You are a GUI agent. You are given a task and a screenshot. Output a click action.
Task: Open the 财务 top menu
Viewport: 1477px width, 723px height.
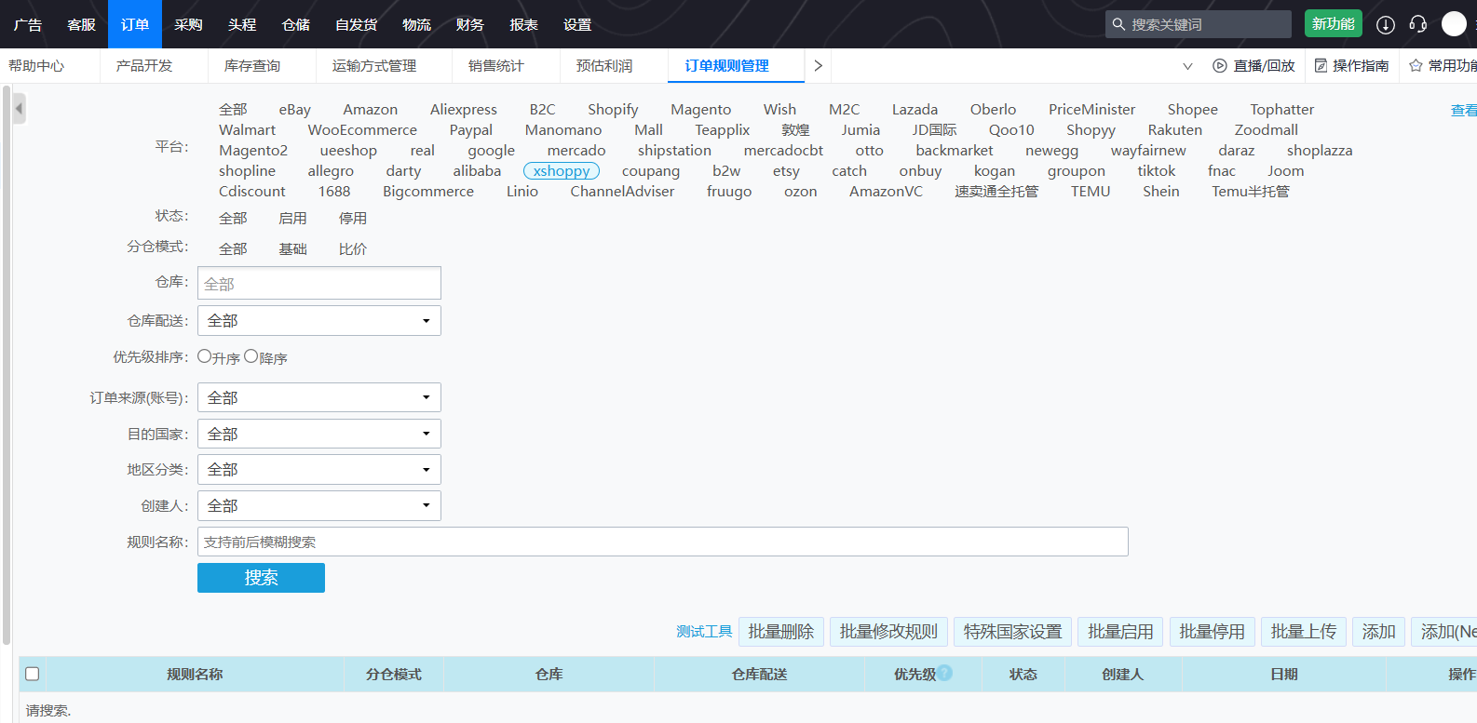pyautogui.click(x=470, y=24)
